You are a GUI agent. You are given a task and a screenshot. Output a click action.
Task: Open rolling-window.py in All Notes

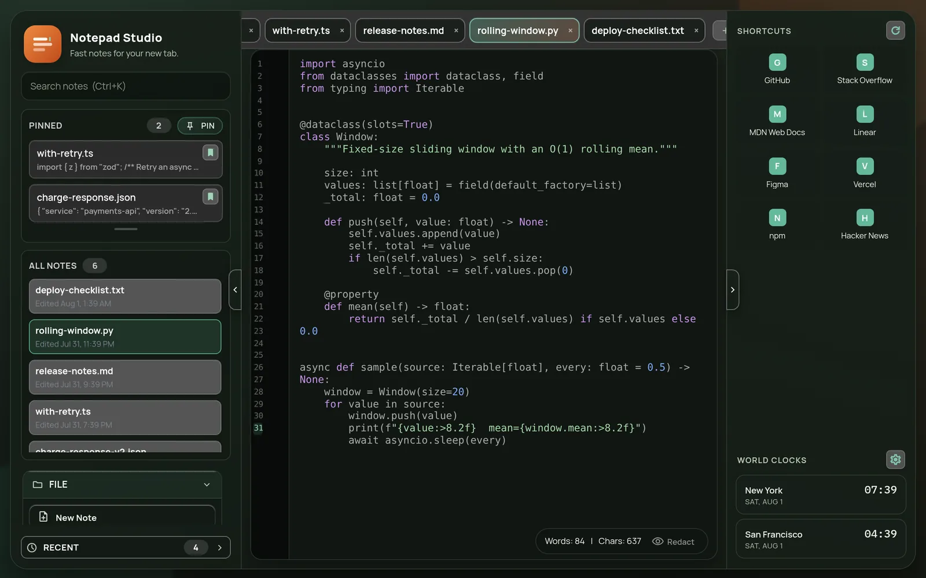click(125, 336)
